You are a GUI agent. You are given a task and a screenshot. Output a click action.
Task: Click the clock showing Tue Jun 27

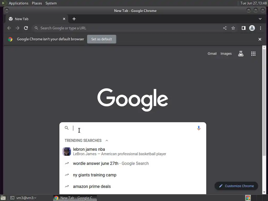point(253,3)
